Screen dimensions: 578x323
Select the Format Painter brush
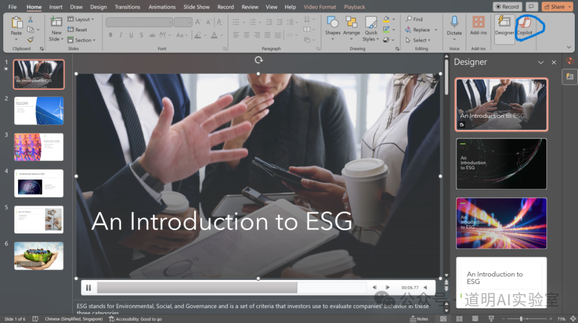pyautogui.click(x=31, y=40)
